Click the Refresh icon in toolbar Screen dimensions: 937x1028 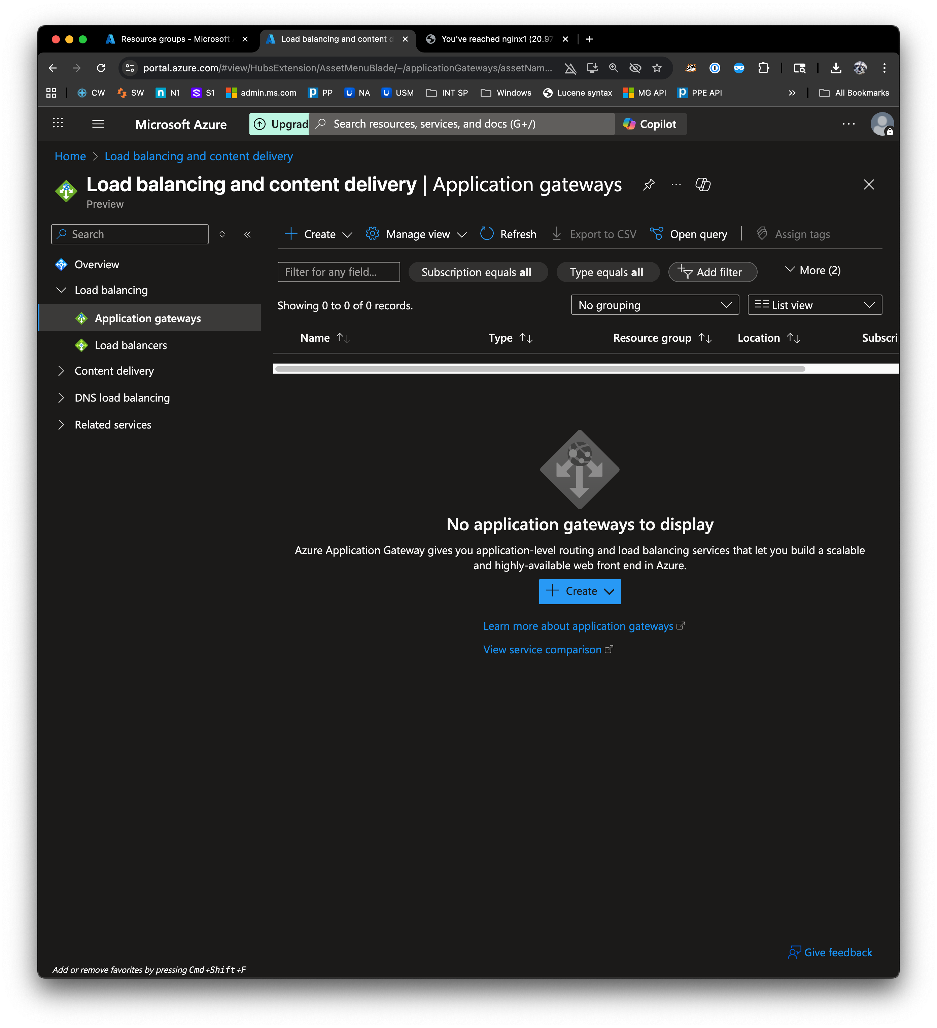pos(487,234)
